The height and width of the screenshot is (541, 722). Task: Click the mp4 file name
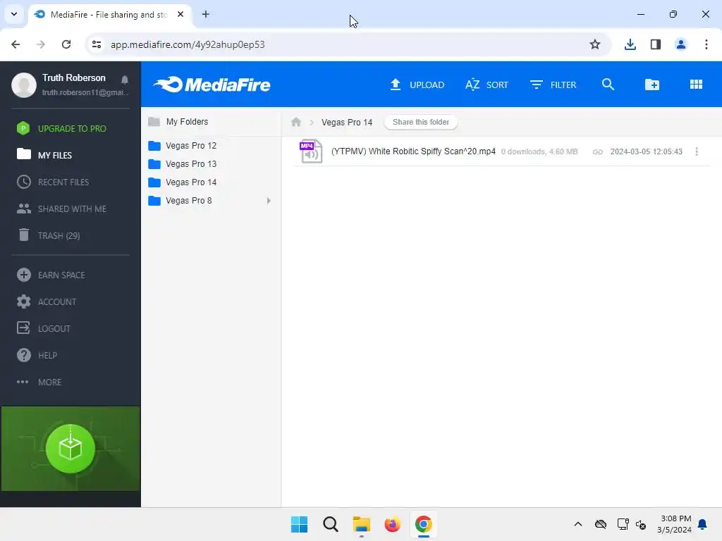click(x=413, y=151)
